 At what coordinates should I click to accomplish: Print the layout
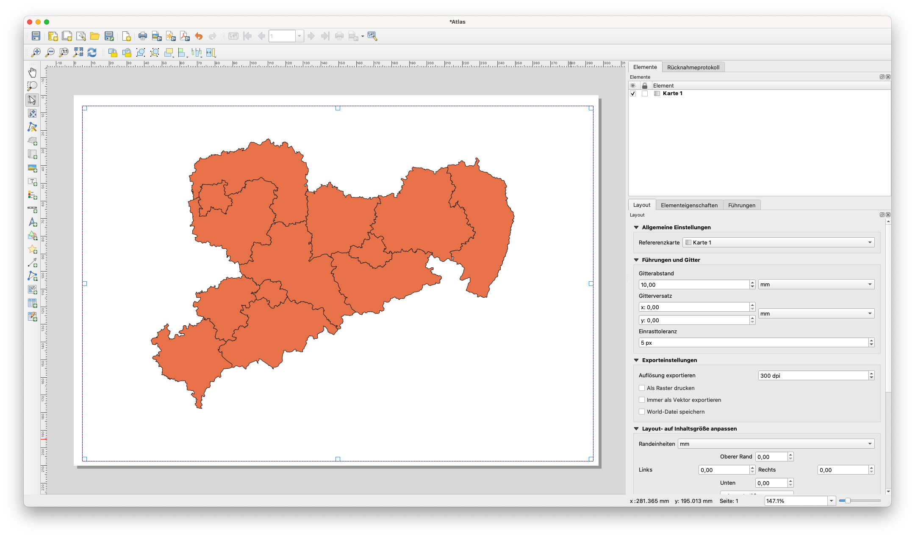click(x=143, y=36)
